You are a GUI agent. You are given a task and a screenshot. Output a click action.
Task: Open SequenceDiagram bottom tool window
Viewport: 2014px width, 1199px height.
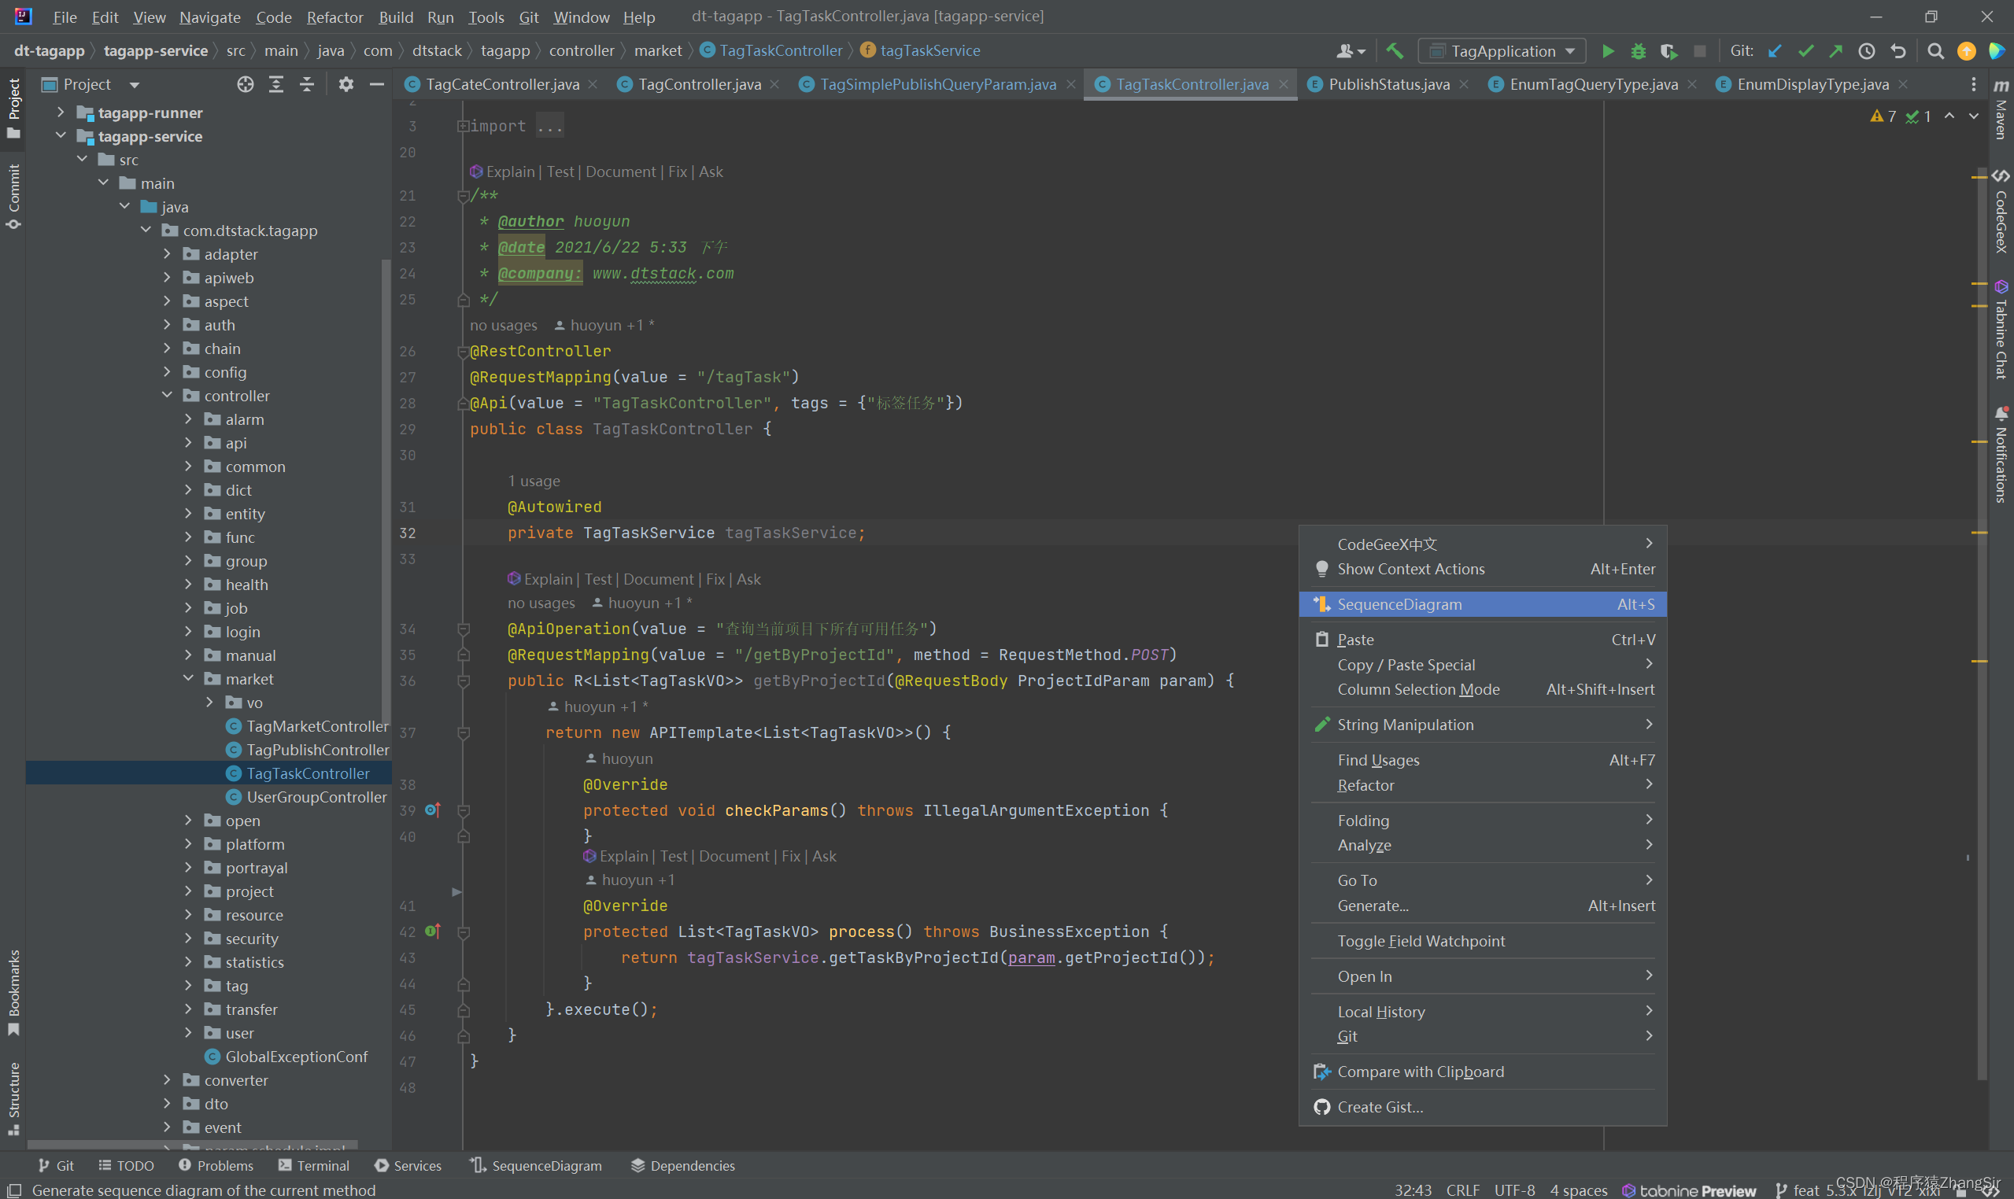[x=536, y=1165]
